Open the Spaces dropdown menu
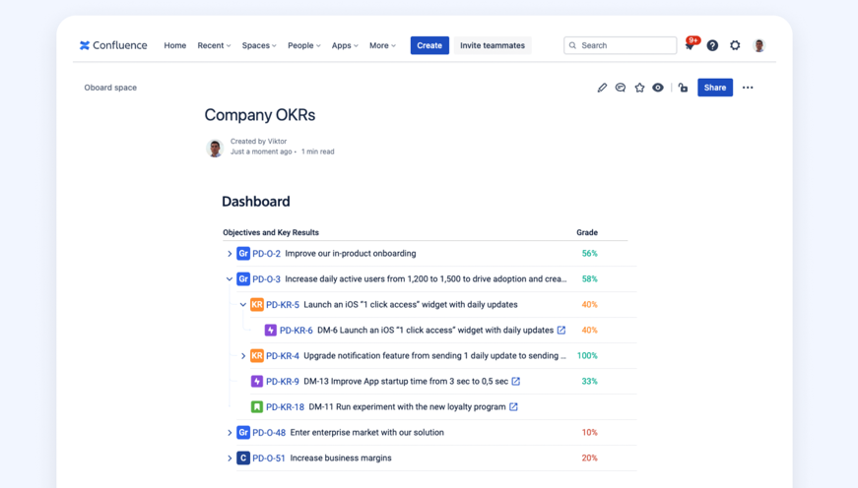This screenshot has height=488, width=858. 259,45
